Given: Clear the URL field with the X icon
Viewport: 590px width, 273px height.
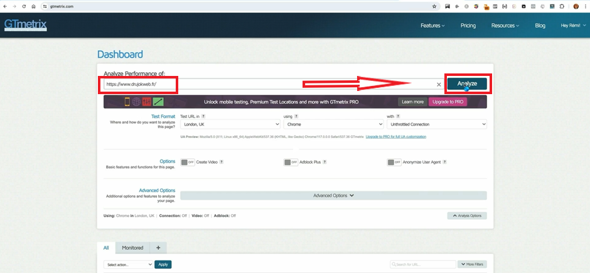Looking at the screenshot, I should tap(439, 85).
